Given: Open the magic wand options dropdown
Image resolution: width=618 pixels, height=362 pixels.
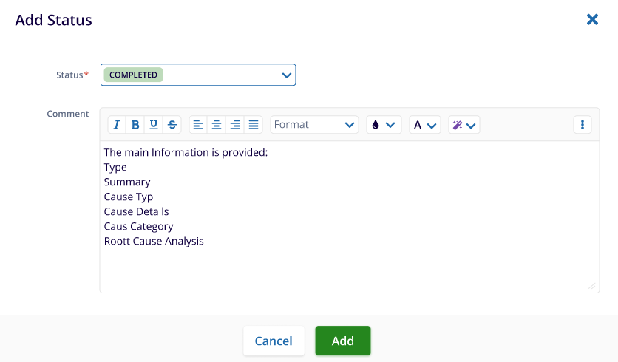Looking at the screenshot, I should coord(464,125).
